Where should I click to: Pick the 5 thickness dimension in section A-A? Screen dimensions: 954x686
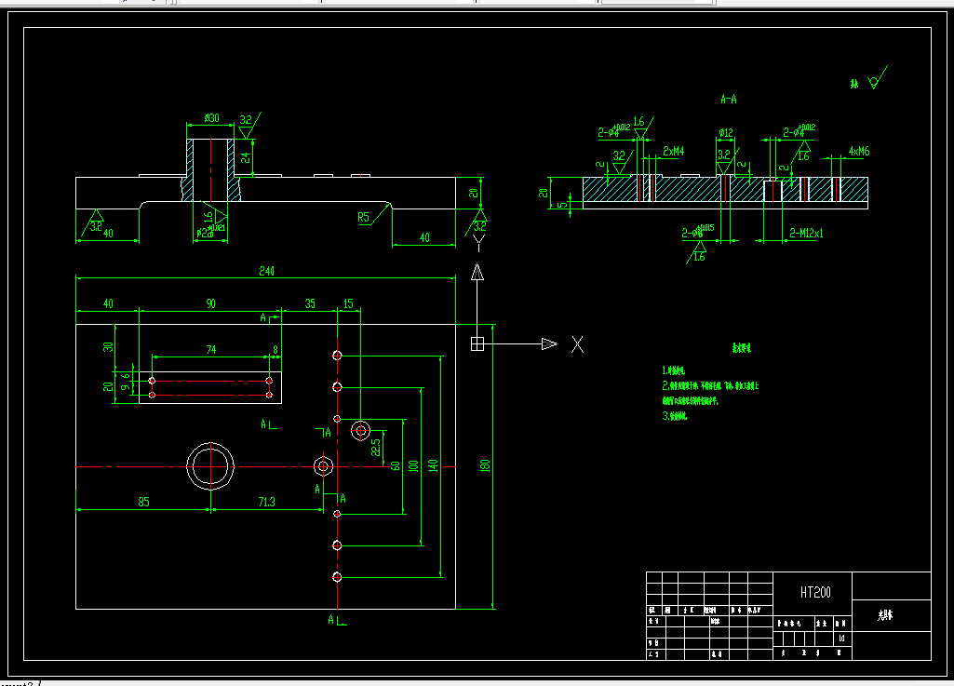(562, 205)
